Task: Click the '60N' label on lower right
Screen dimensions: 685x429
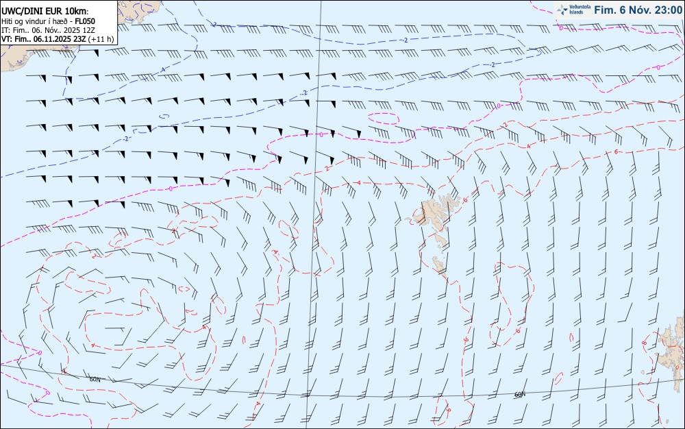Action: [519, 395]
